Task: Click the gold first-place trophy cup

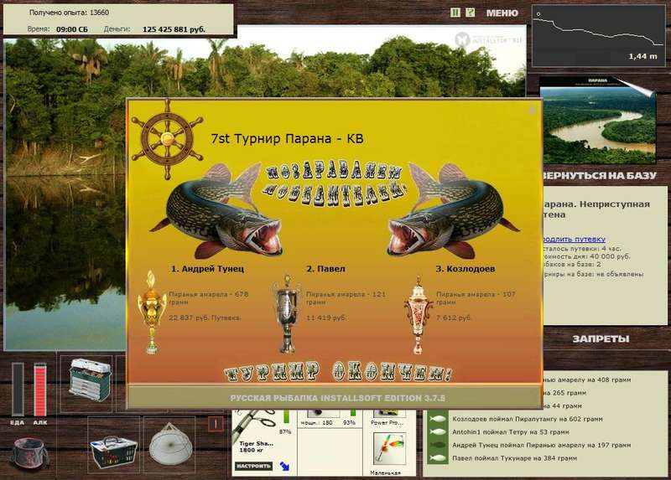Action: click(152, 312)
